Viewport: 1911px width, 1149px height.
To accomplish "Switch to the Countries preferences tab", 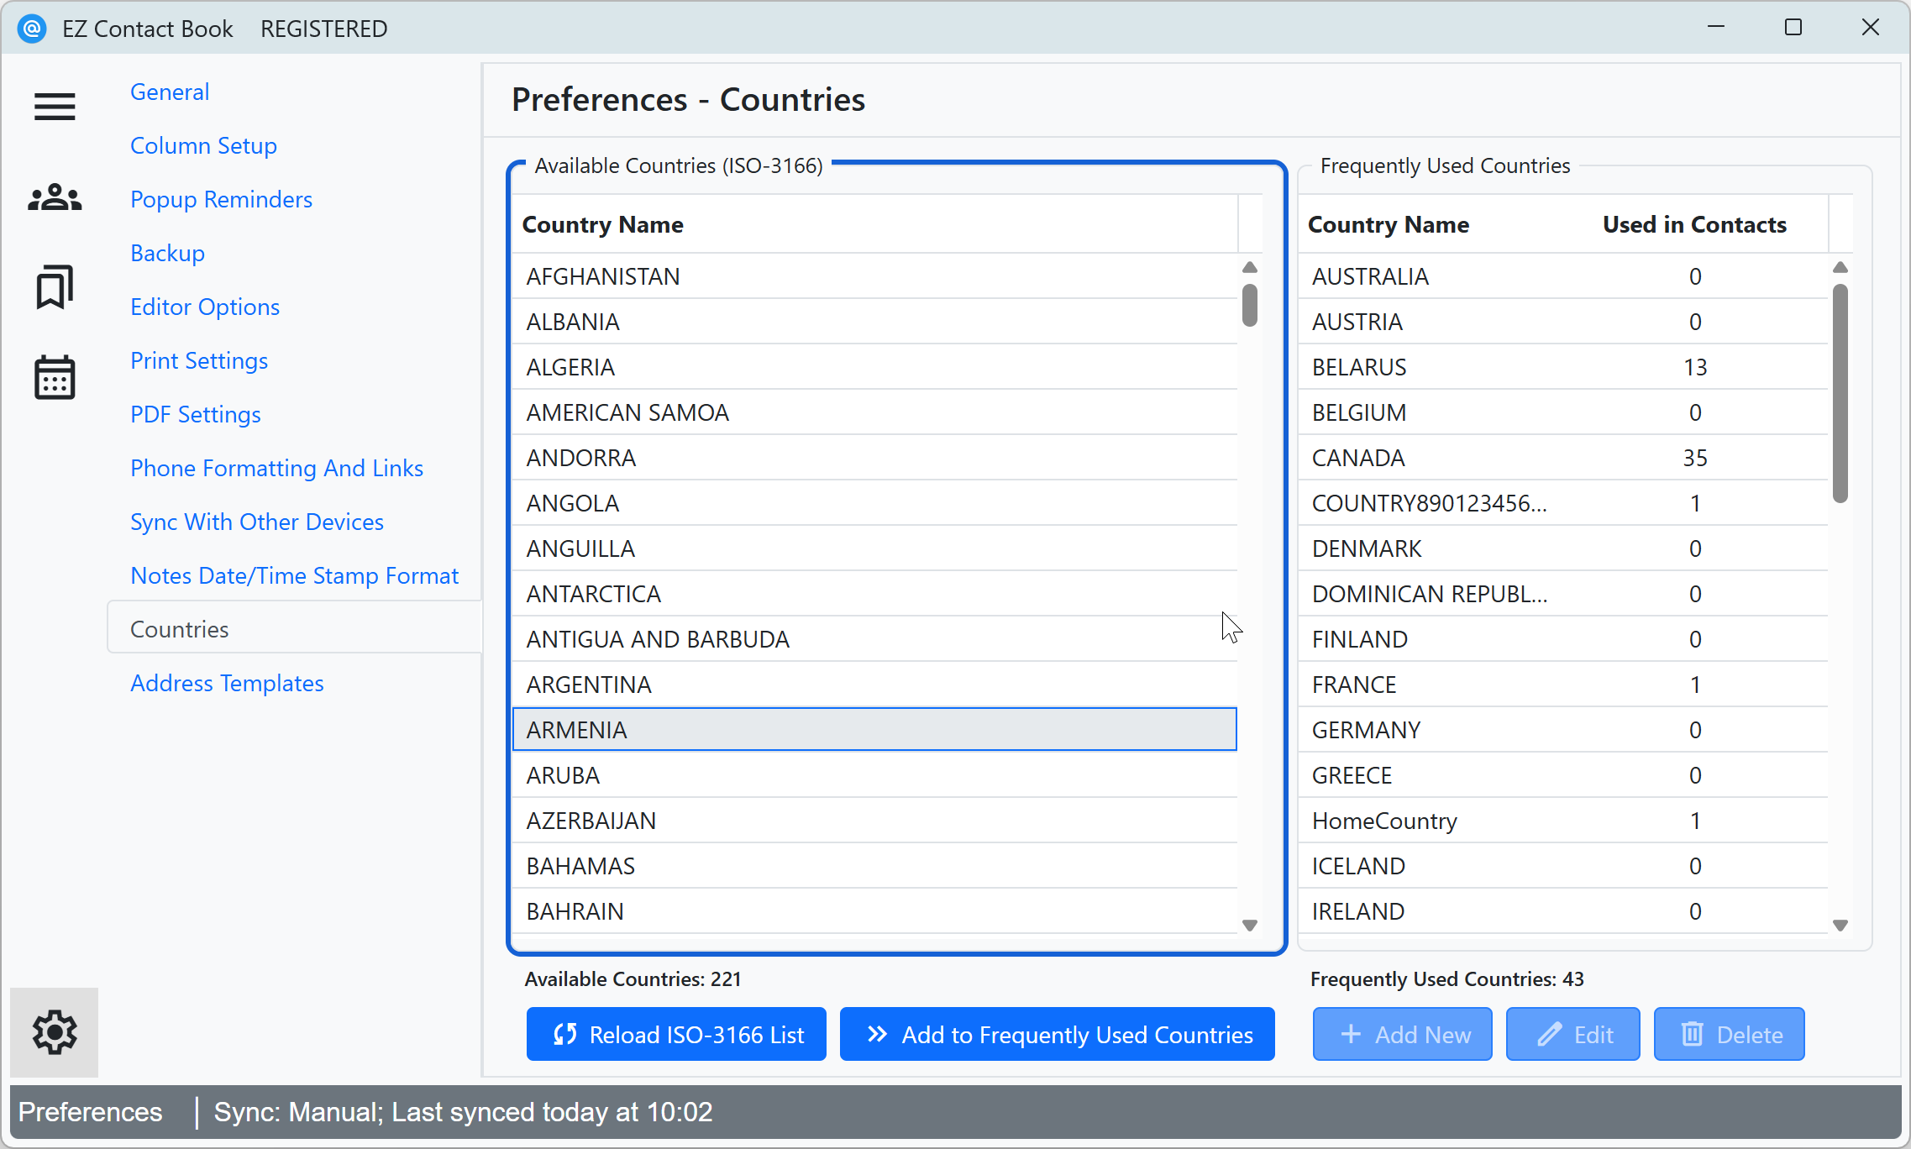I will click(x=179, y=628).
